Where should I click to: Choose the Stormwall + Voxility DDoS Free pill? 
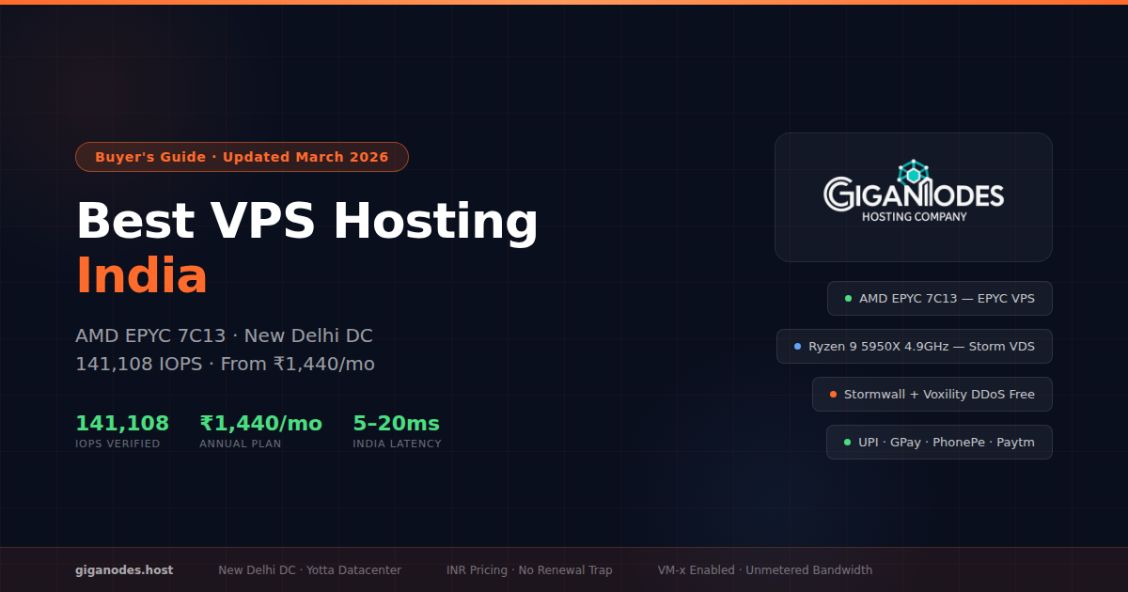[x=932, y=395]
